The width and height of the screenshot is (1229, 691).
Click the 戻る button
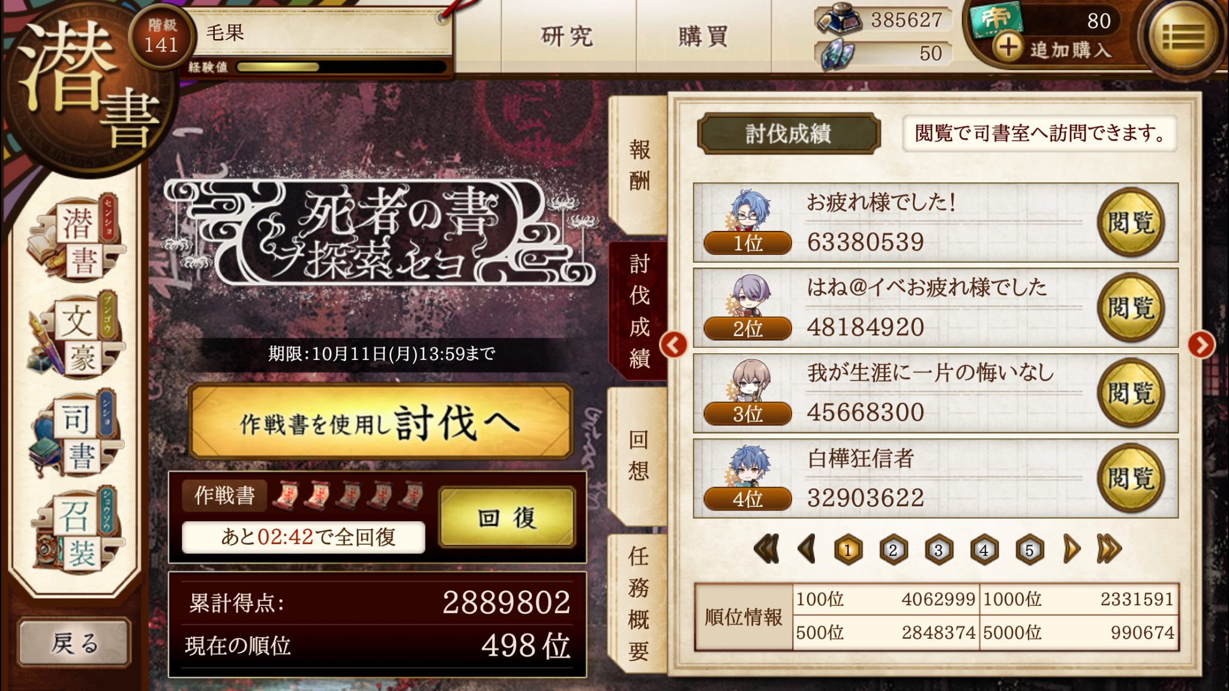[x=74, y=643]
